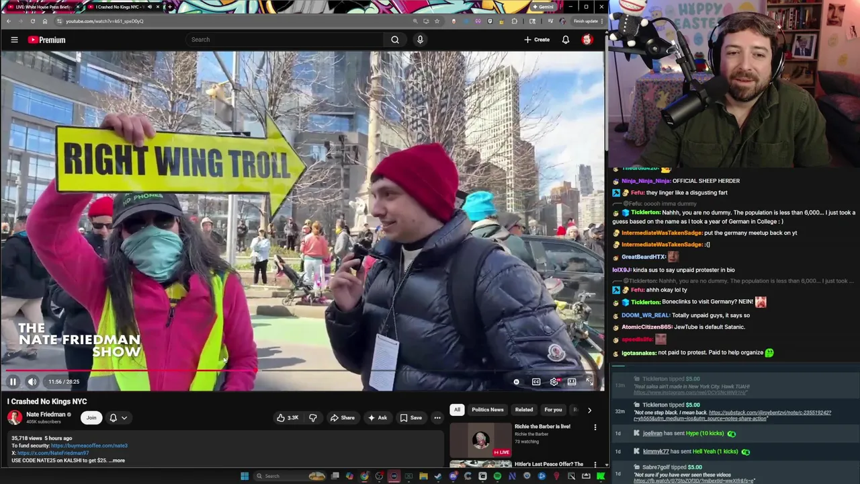
Task: Switch to LIVE White House Press Briefing tab
Action: pyautogui.click(x=42, y=7)
